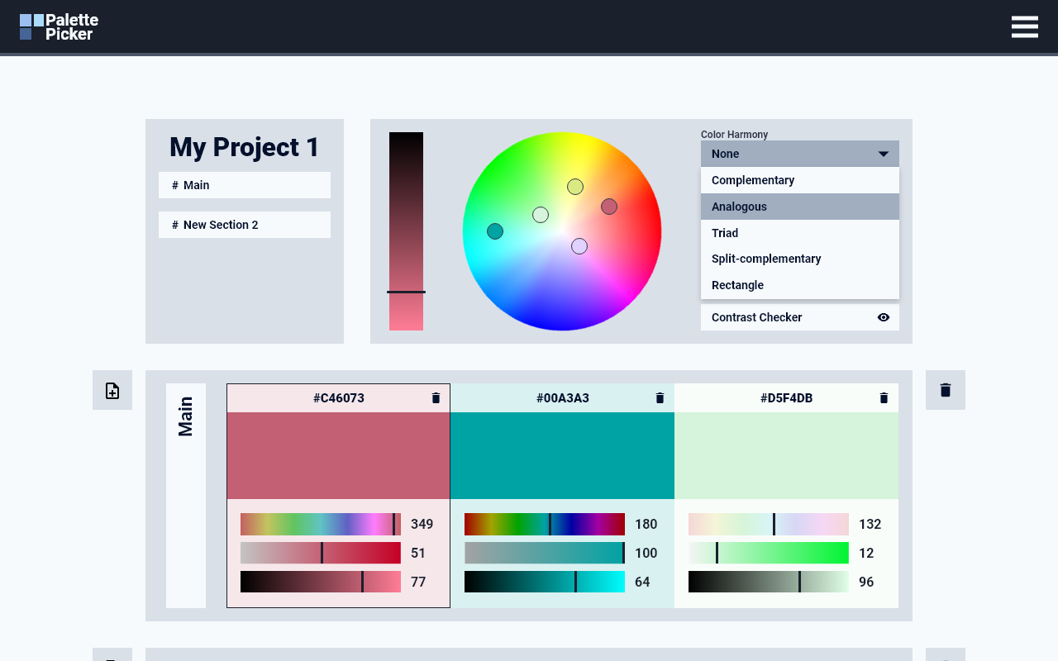Select Triad color harmony

tap(725, 233)
